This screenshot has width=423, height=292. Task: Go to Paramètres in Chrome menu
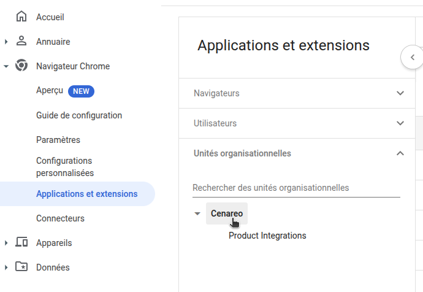point(58,140)
